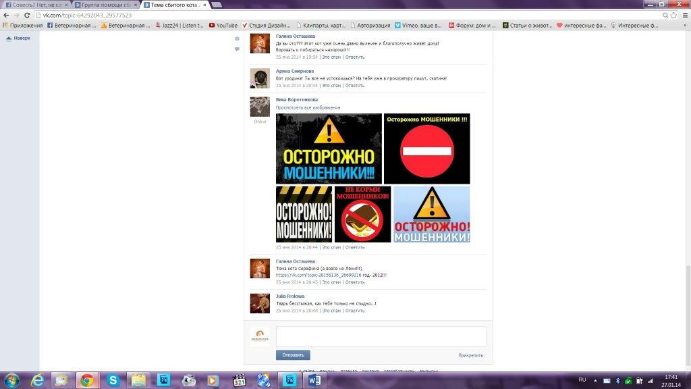Click the Отправить button
The image size is (691, 389).
click(293, 355)
